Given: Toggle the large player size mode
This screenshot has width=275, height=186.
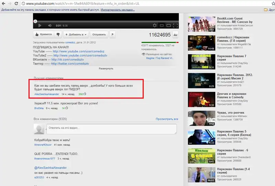Looking at the screenshot, I should click(169, 26).
